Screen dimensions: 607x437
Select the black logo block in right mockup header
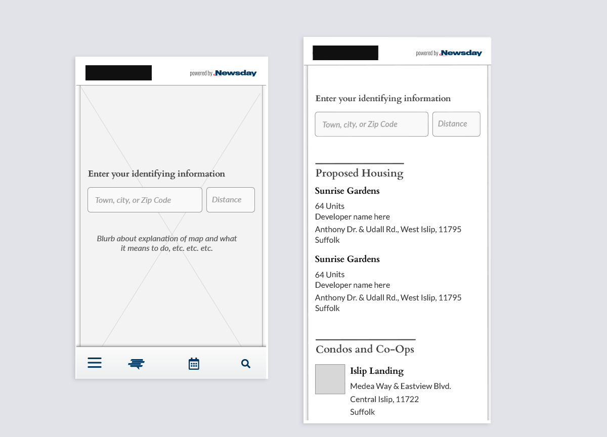(345, 53)
